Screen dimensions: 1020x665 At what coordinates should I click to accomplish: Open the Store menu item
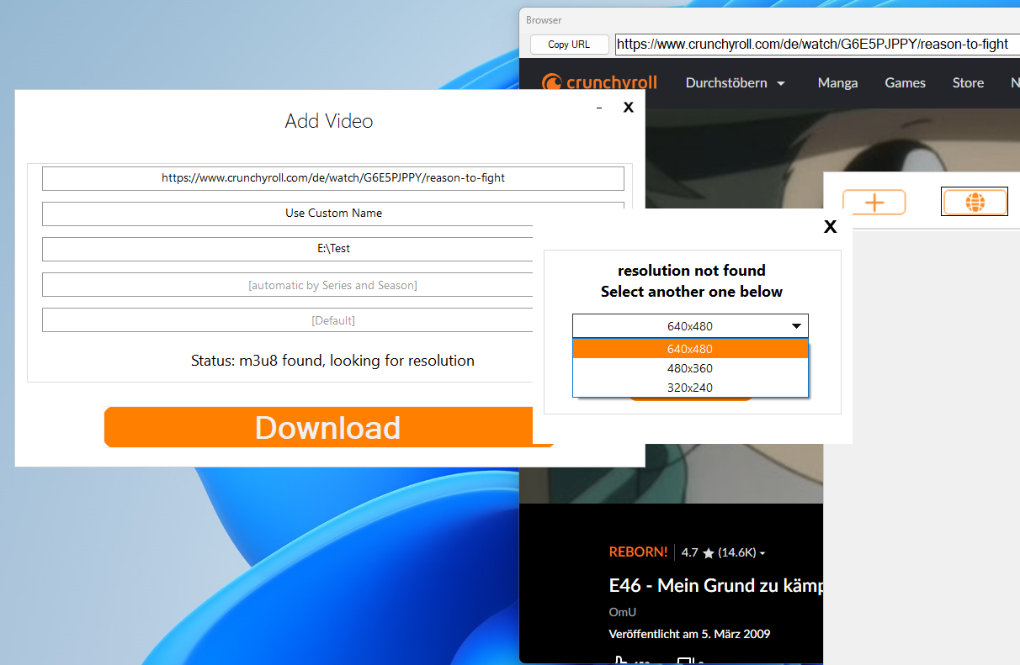click(968, 82)
